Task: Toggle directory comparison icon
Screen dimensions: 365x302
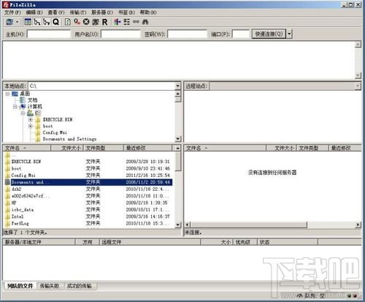Action: [126, 22]
